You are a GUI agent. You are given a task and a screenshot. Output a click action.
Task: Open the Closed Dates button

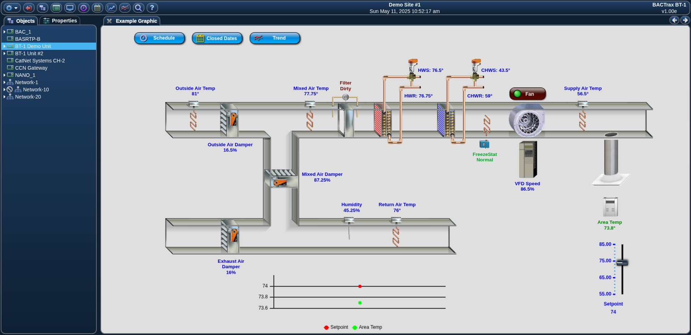point(217,38)
